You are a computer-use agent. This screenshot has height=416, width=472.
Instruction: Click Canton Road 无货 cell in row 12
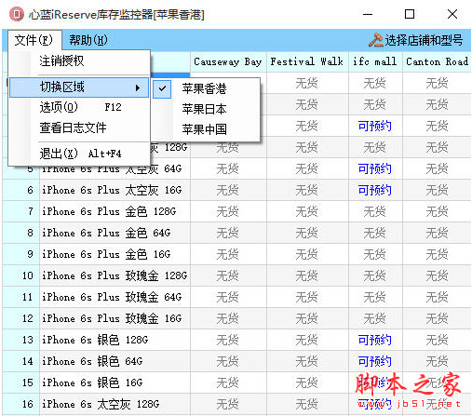tap(437, 318)
